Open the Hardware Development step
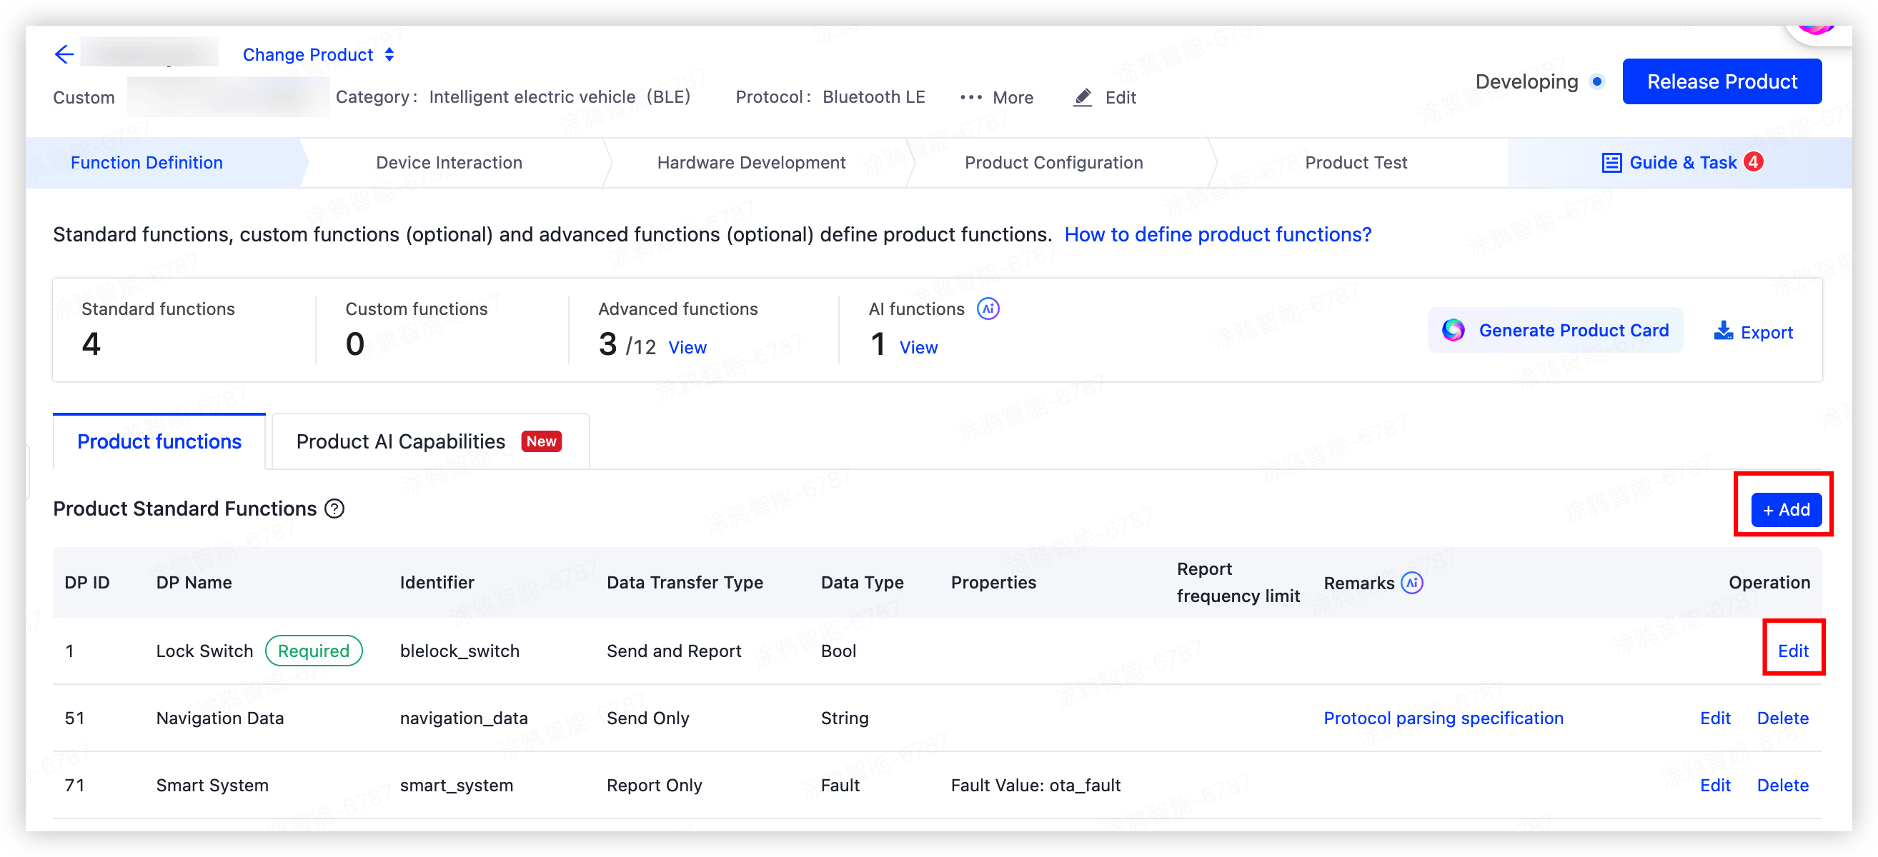 (751, 163)
